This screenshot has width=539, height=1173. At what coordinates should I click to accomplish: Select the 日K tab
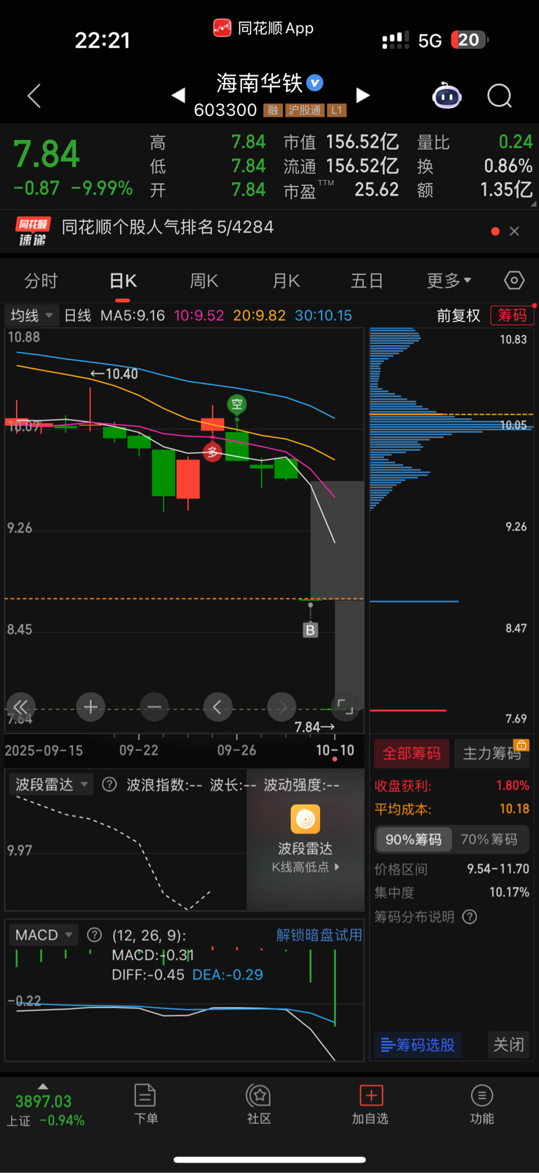pos(123,281)
